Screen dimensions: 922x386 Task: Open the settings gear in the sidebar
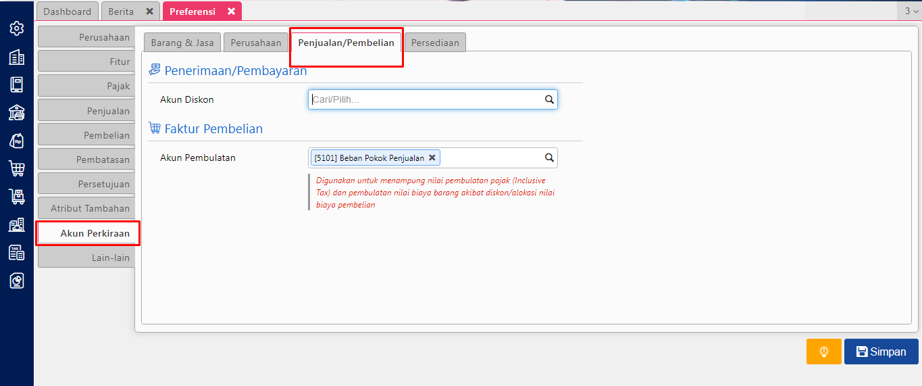pyautogui.click(x=17, y=28)
